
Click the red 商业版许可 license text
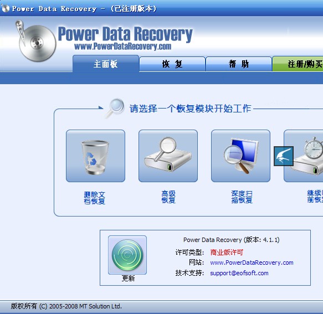point(227,252)
